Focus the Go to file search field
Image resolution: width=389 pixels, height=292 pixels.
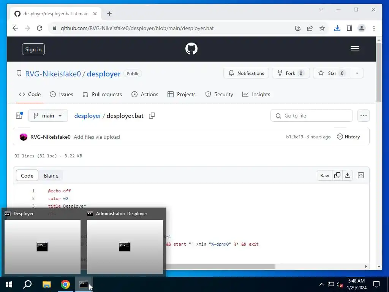point(312,116)
